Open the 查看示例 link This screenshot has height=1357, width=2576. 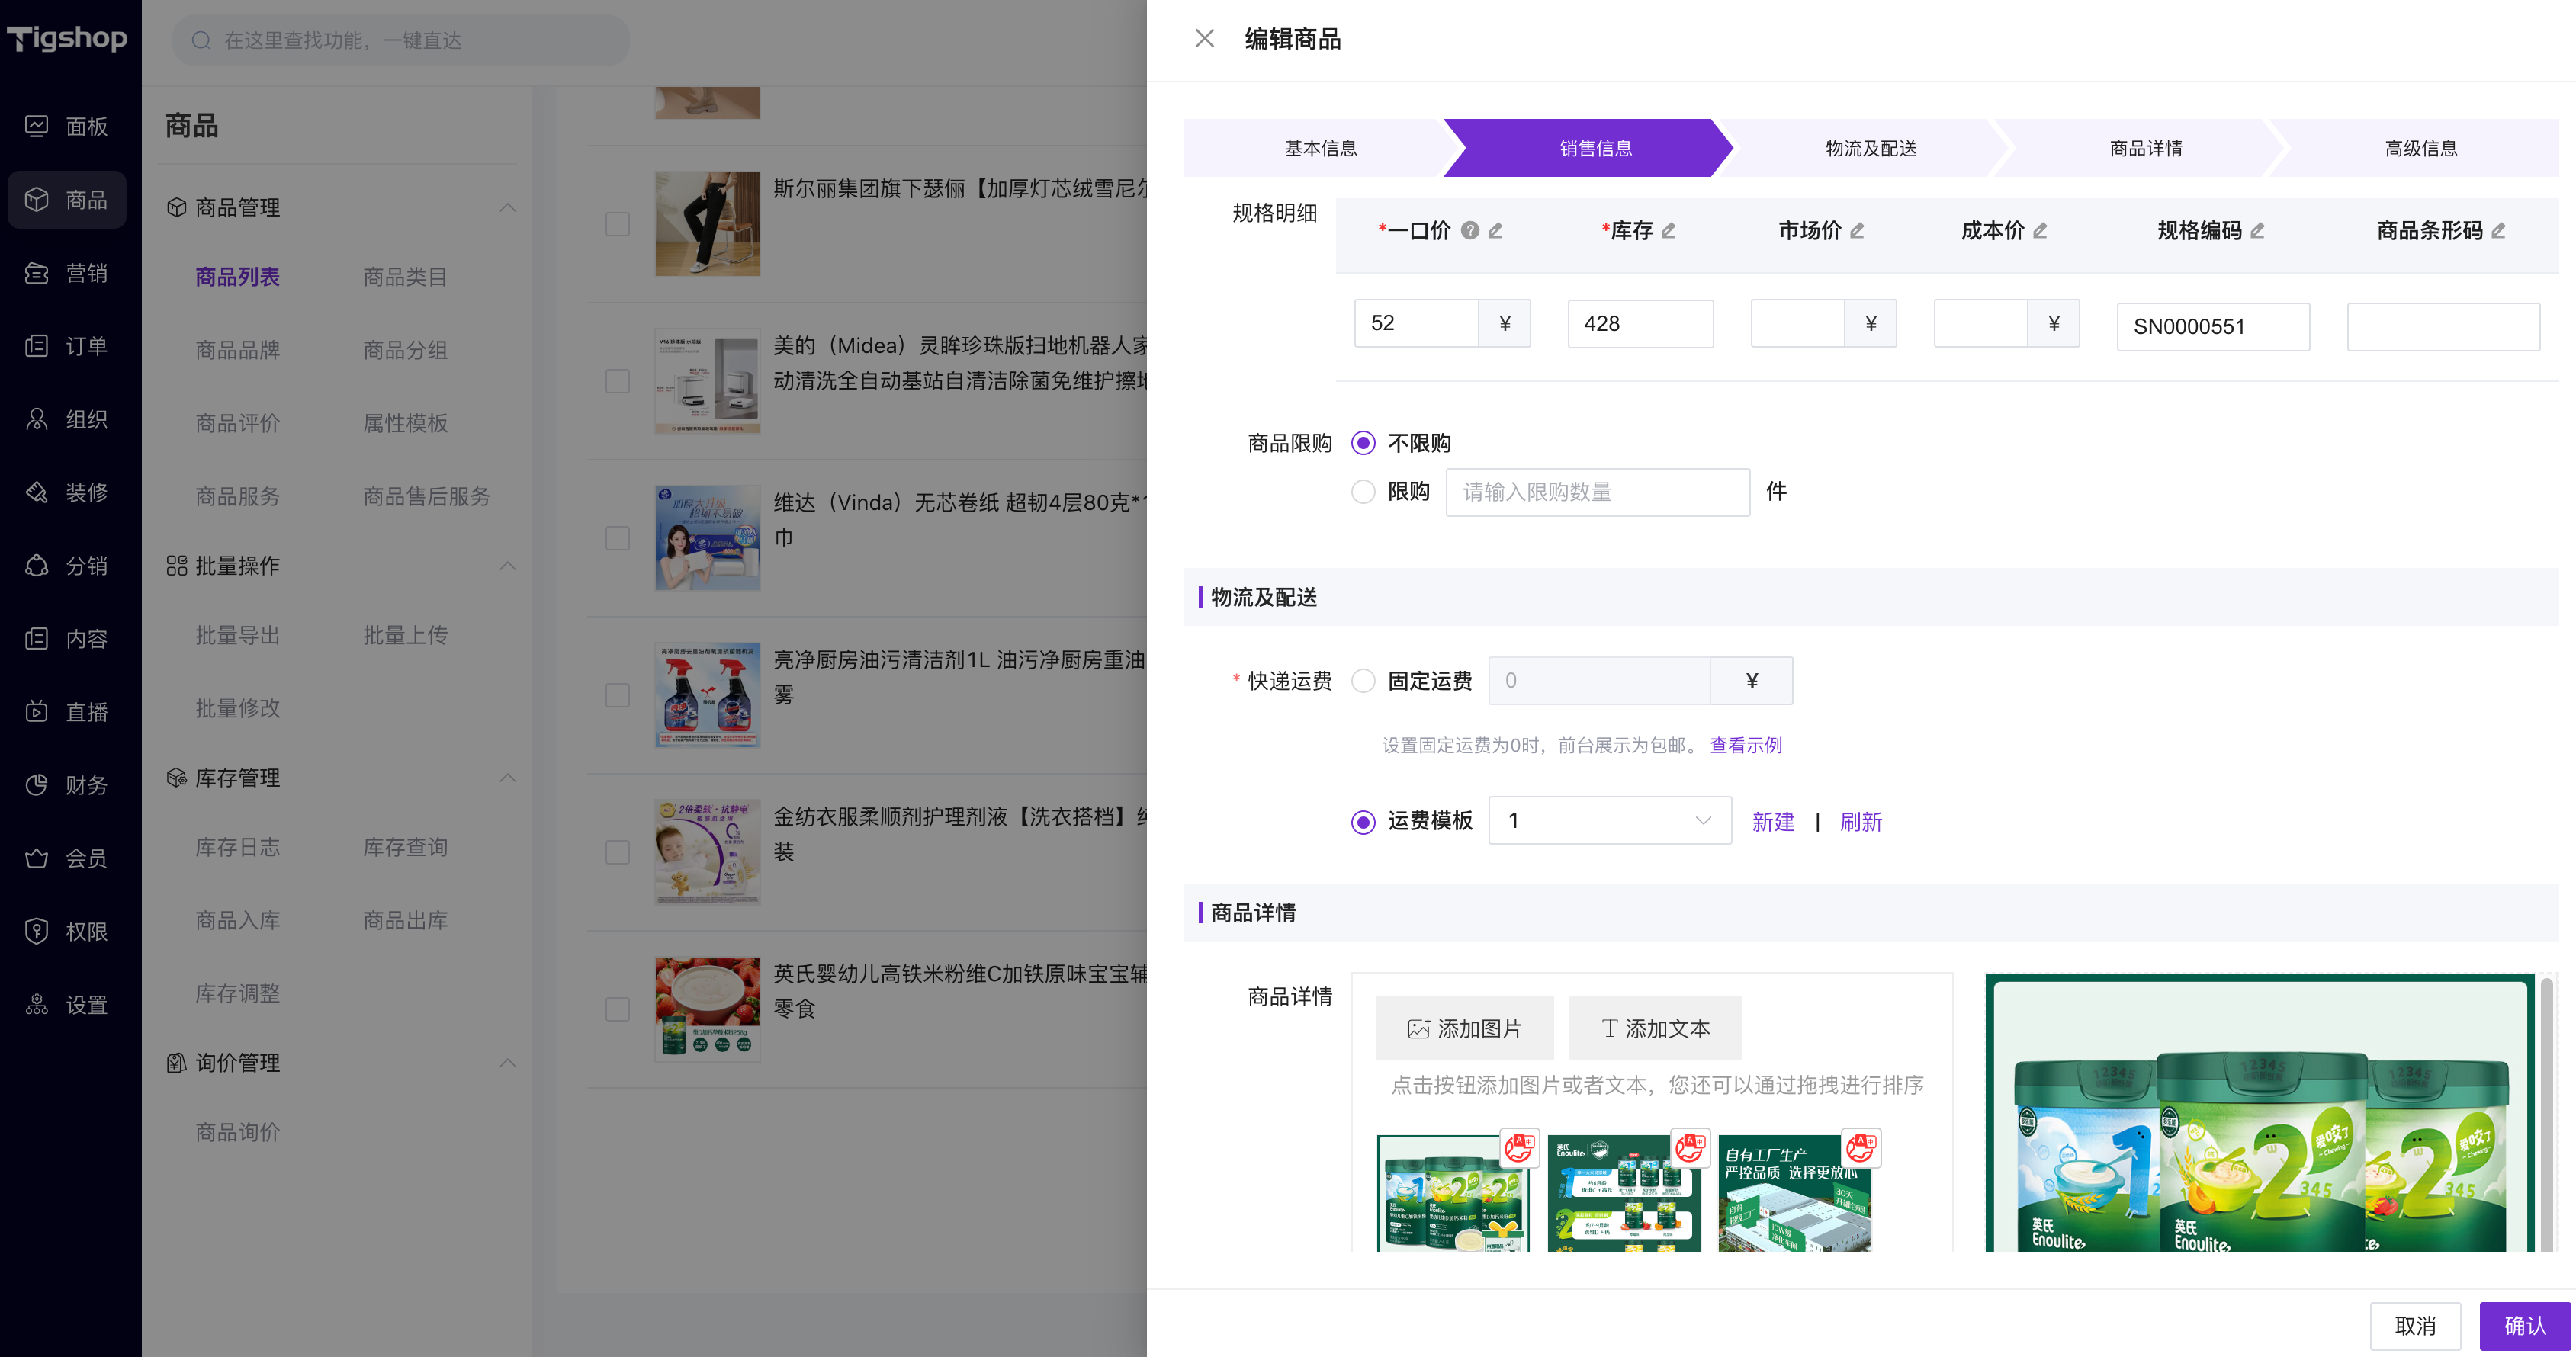(x=1745, y=745)
